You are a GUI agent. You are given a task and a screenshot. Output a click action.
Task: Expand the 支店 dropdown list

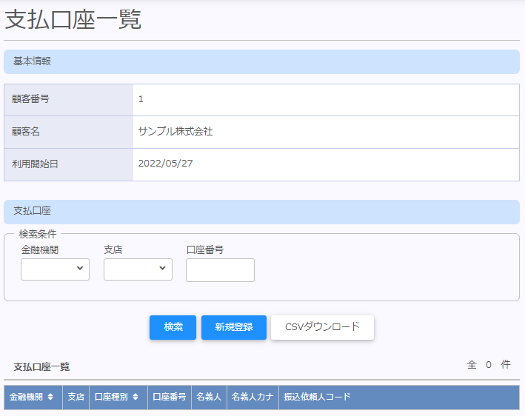(x=138, y=269)
